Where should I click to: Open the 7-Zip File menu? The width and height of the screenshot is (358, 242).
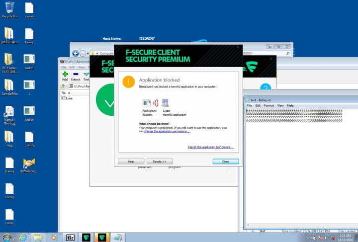[x=64, y=67]
